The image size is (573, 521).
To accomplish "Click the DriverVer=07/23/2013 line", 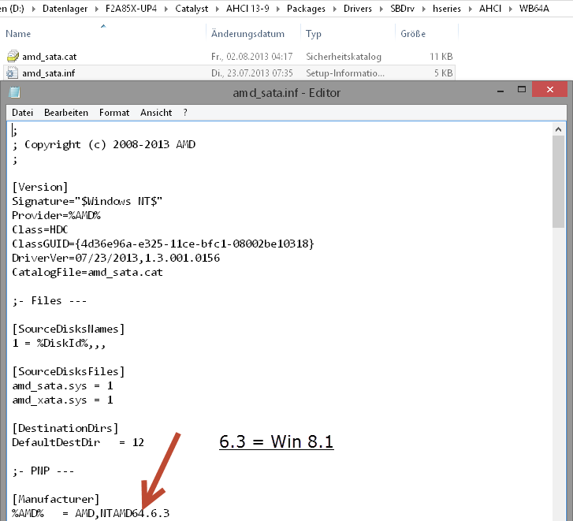I will tap(116, 258).
